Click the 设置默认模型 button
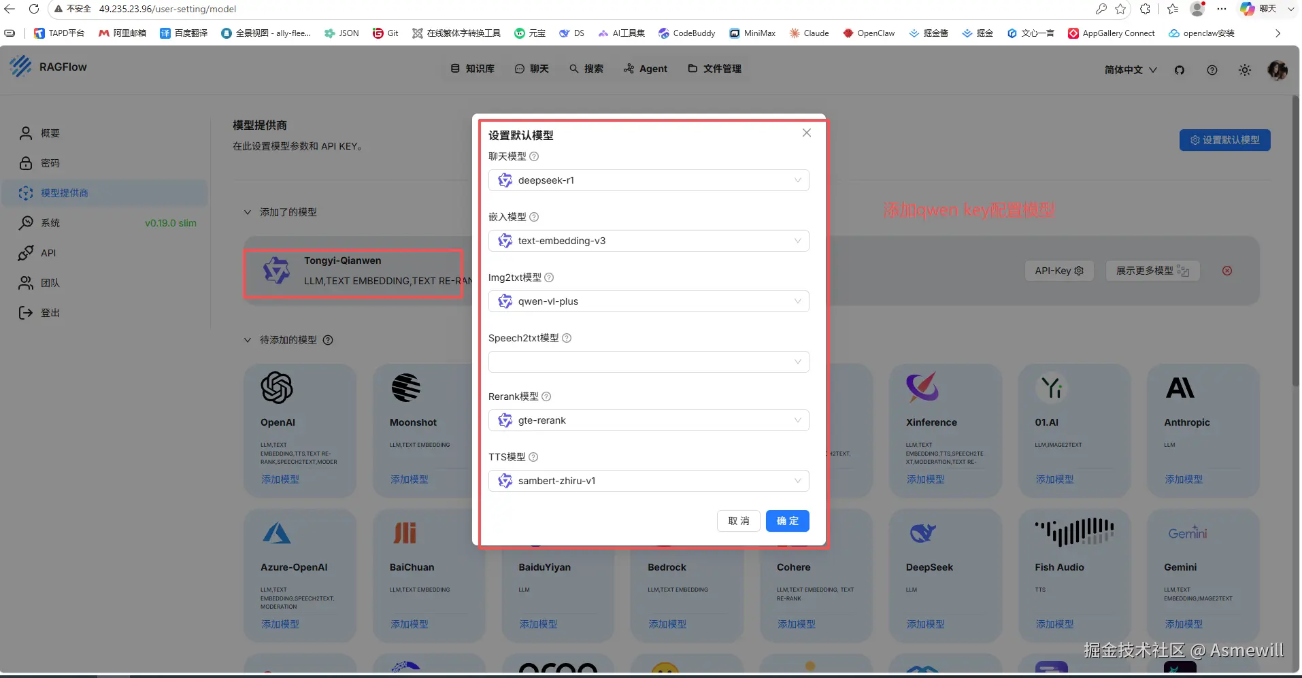The height and width of the screenshot is (678, 1302). coord(1224,140)
